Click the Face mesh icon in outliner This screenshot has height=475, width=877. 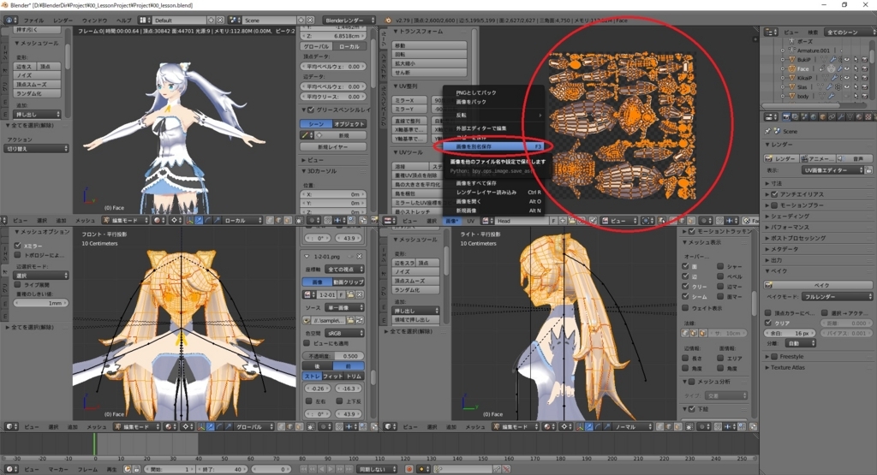point(792,68)
